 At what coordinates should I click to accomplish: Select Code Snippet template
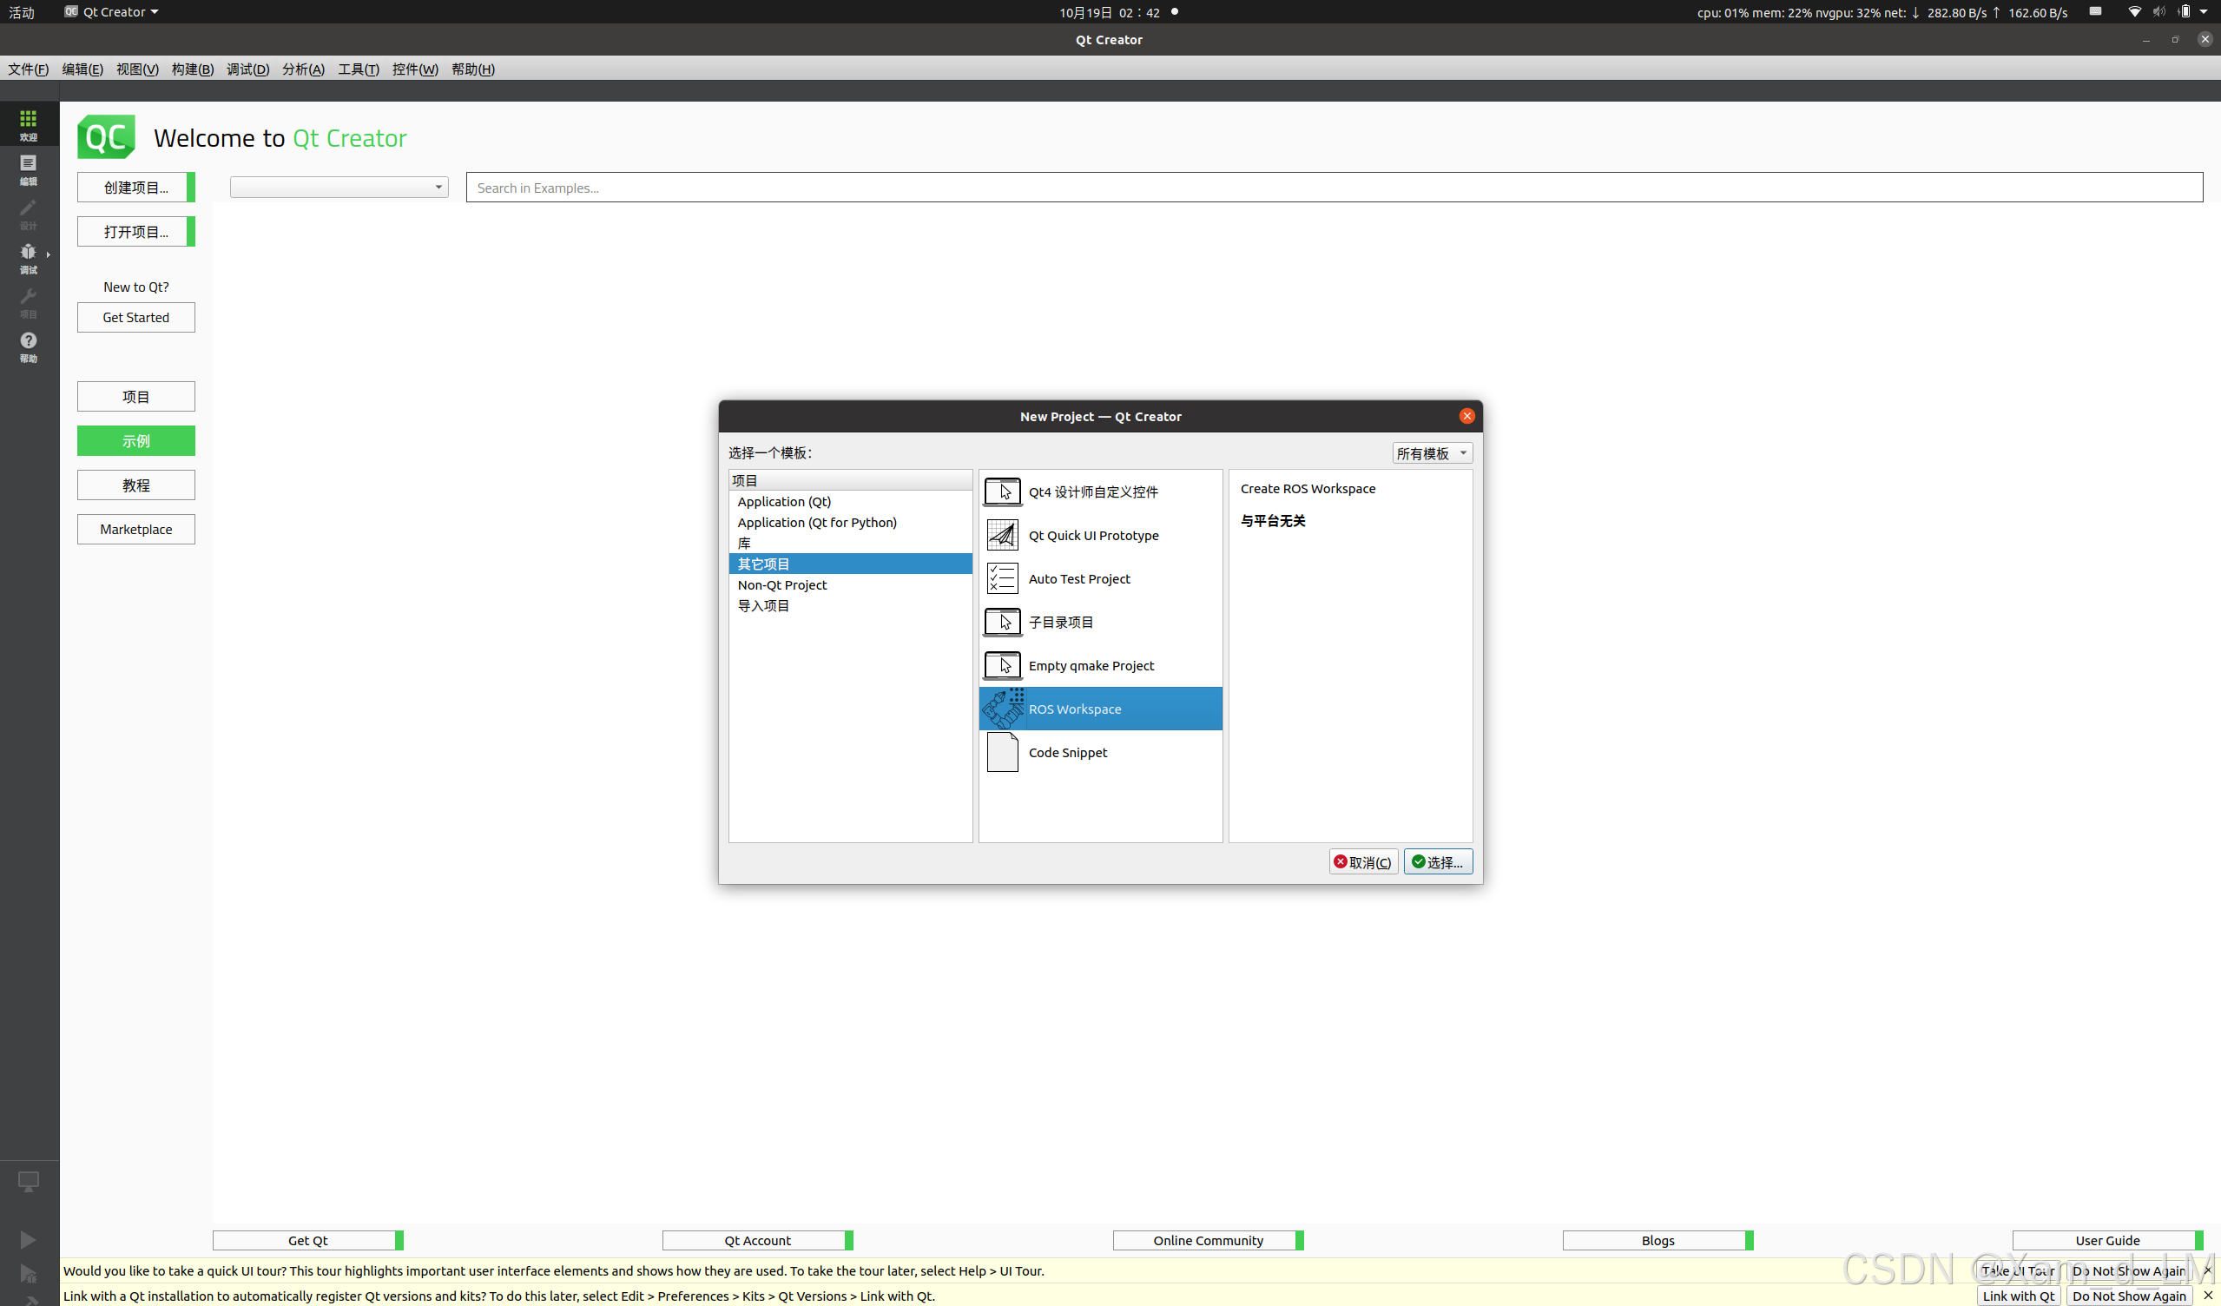[1067, 753]
